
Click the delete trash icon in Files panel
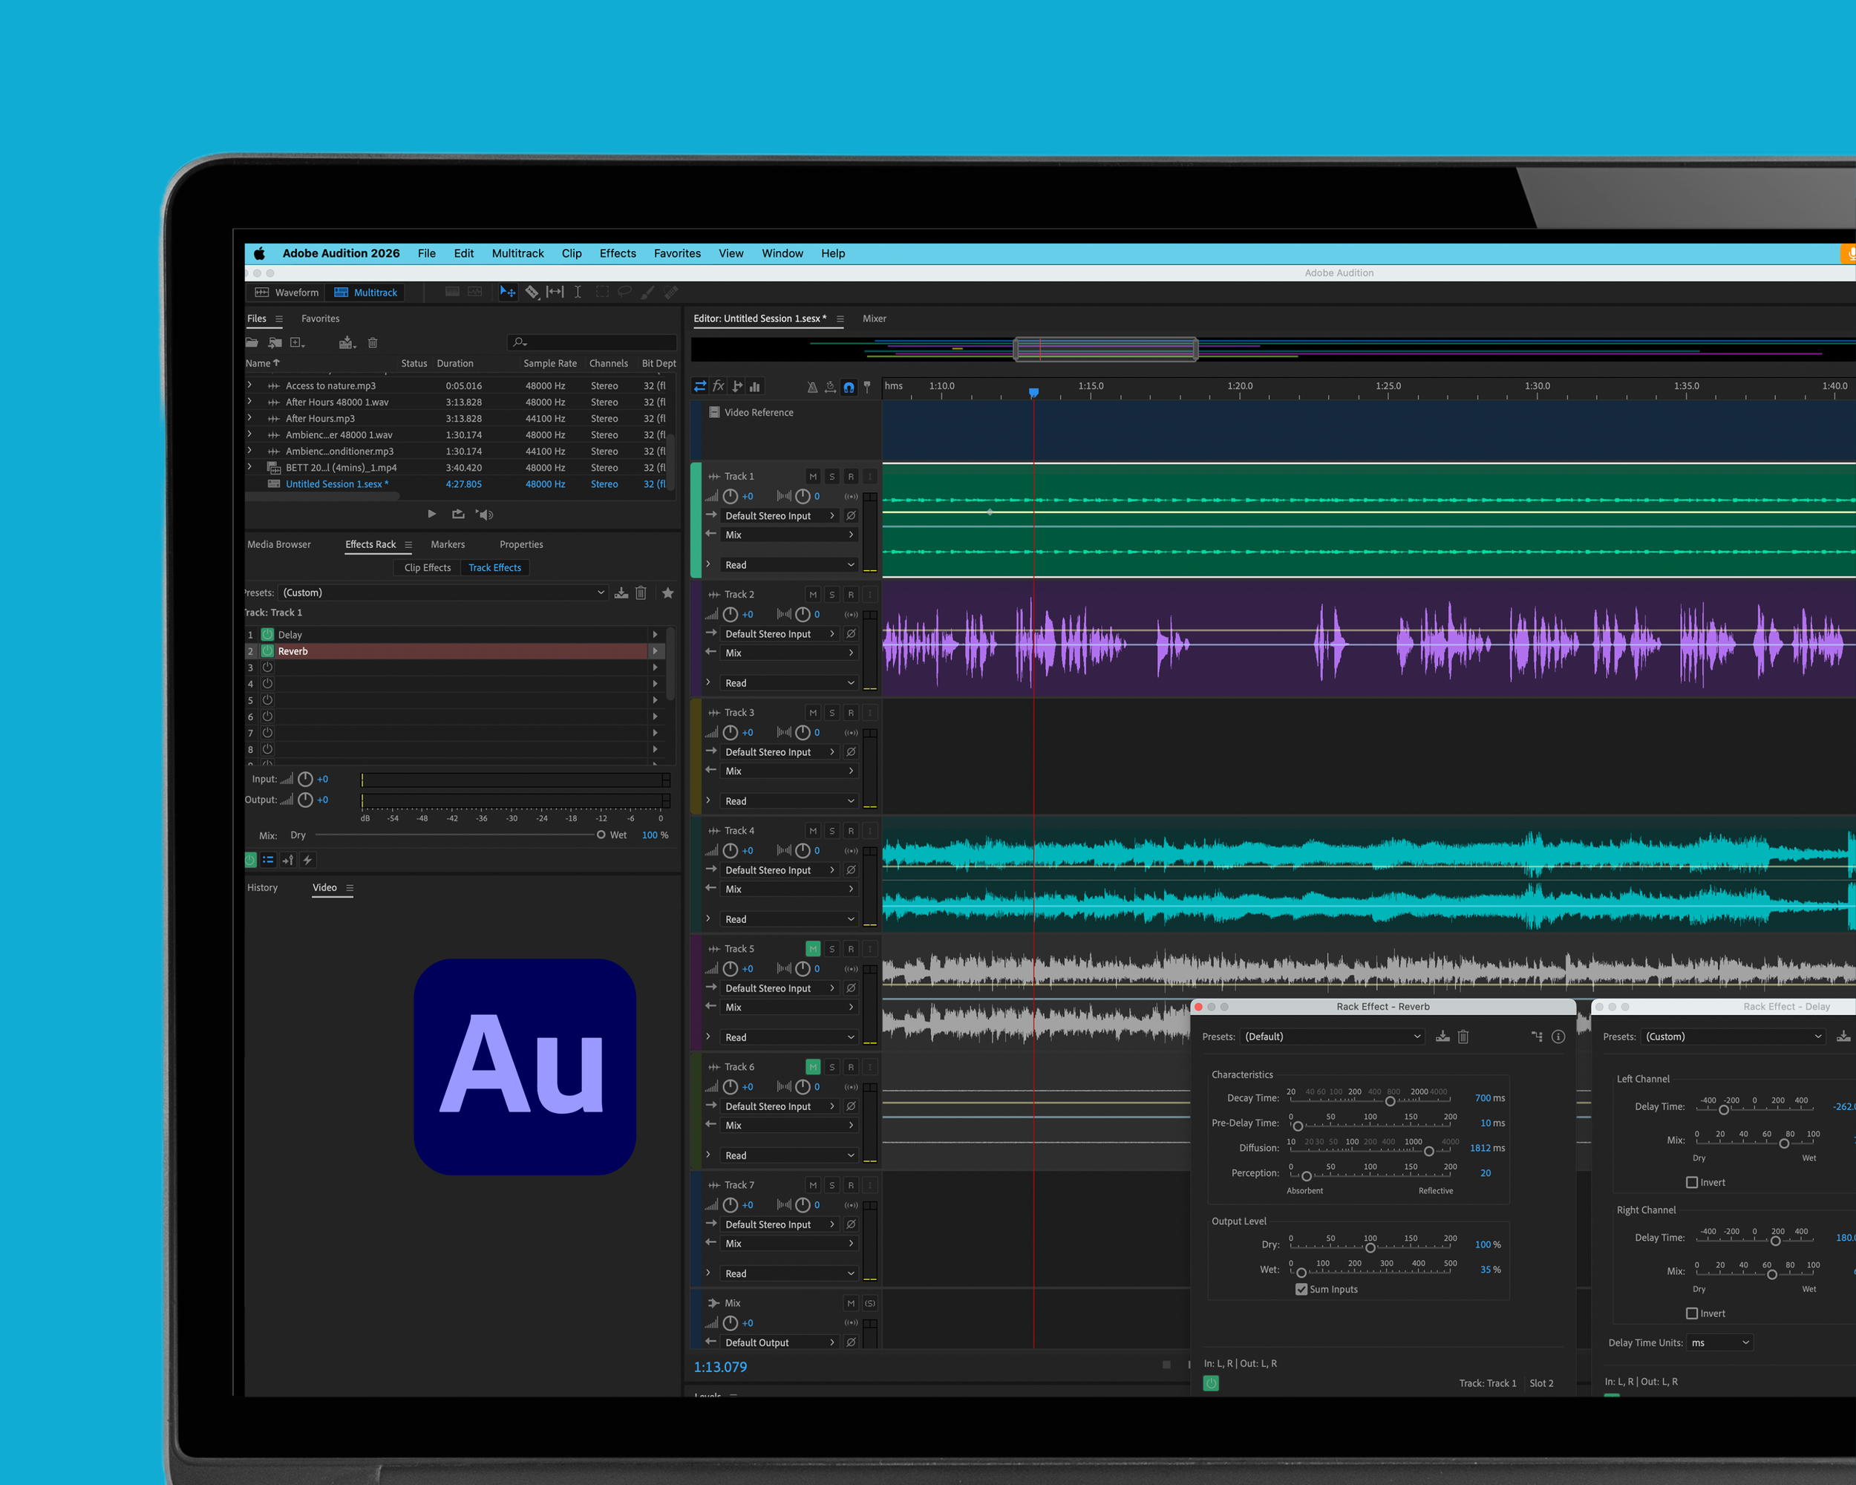tap(373, 342)
